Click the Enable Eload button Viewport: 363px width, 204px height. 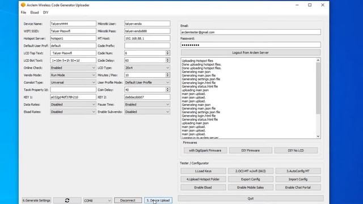[203, 188]
